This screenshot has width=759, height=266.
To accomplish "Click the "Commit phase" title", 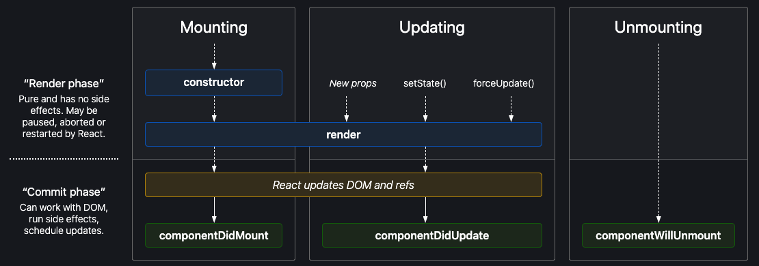I will pyautogui.click(x=64, y=192).
